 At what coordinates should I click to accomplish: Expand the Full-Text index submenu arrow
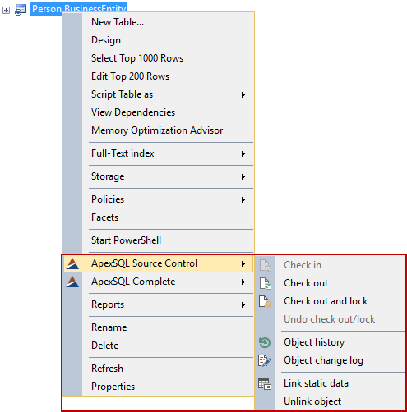pos(243,153)
